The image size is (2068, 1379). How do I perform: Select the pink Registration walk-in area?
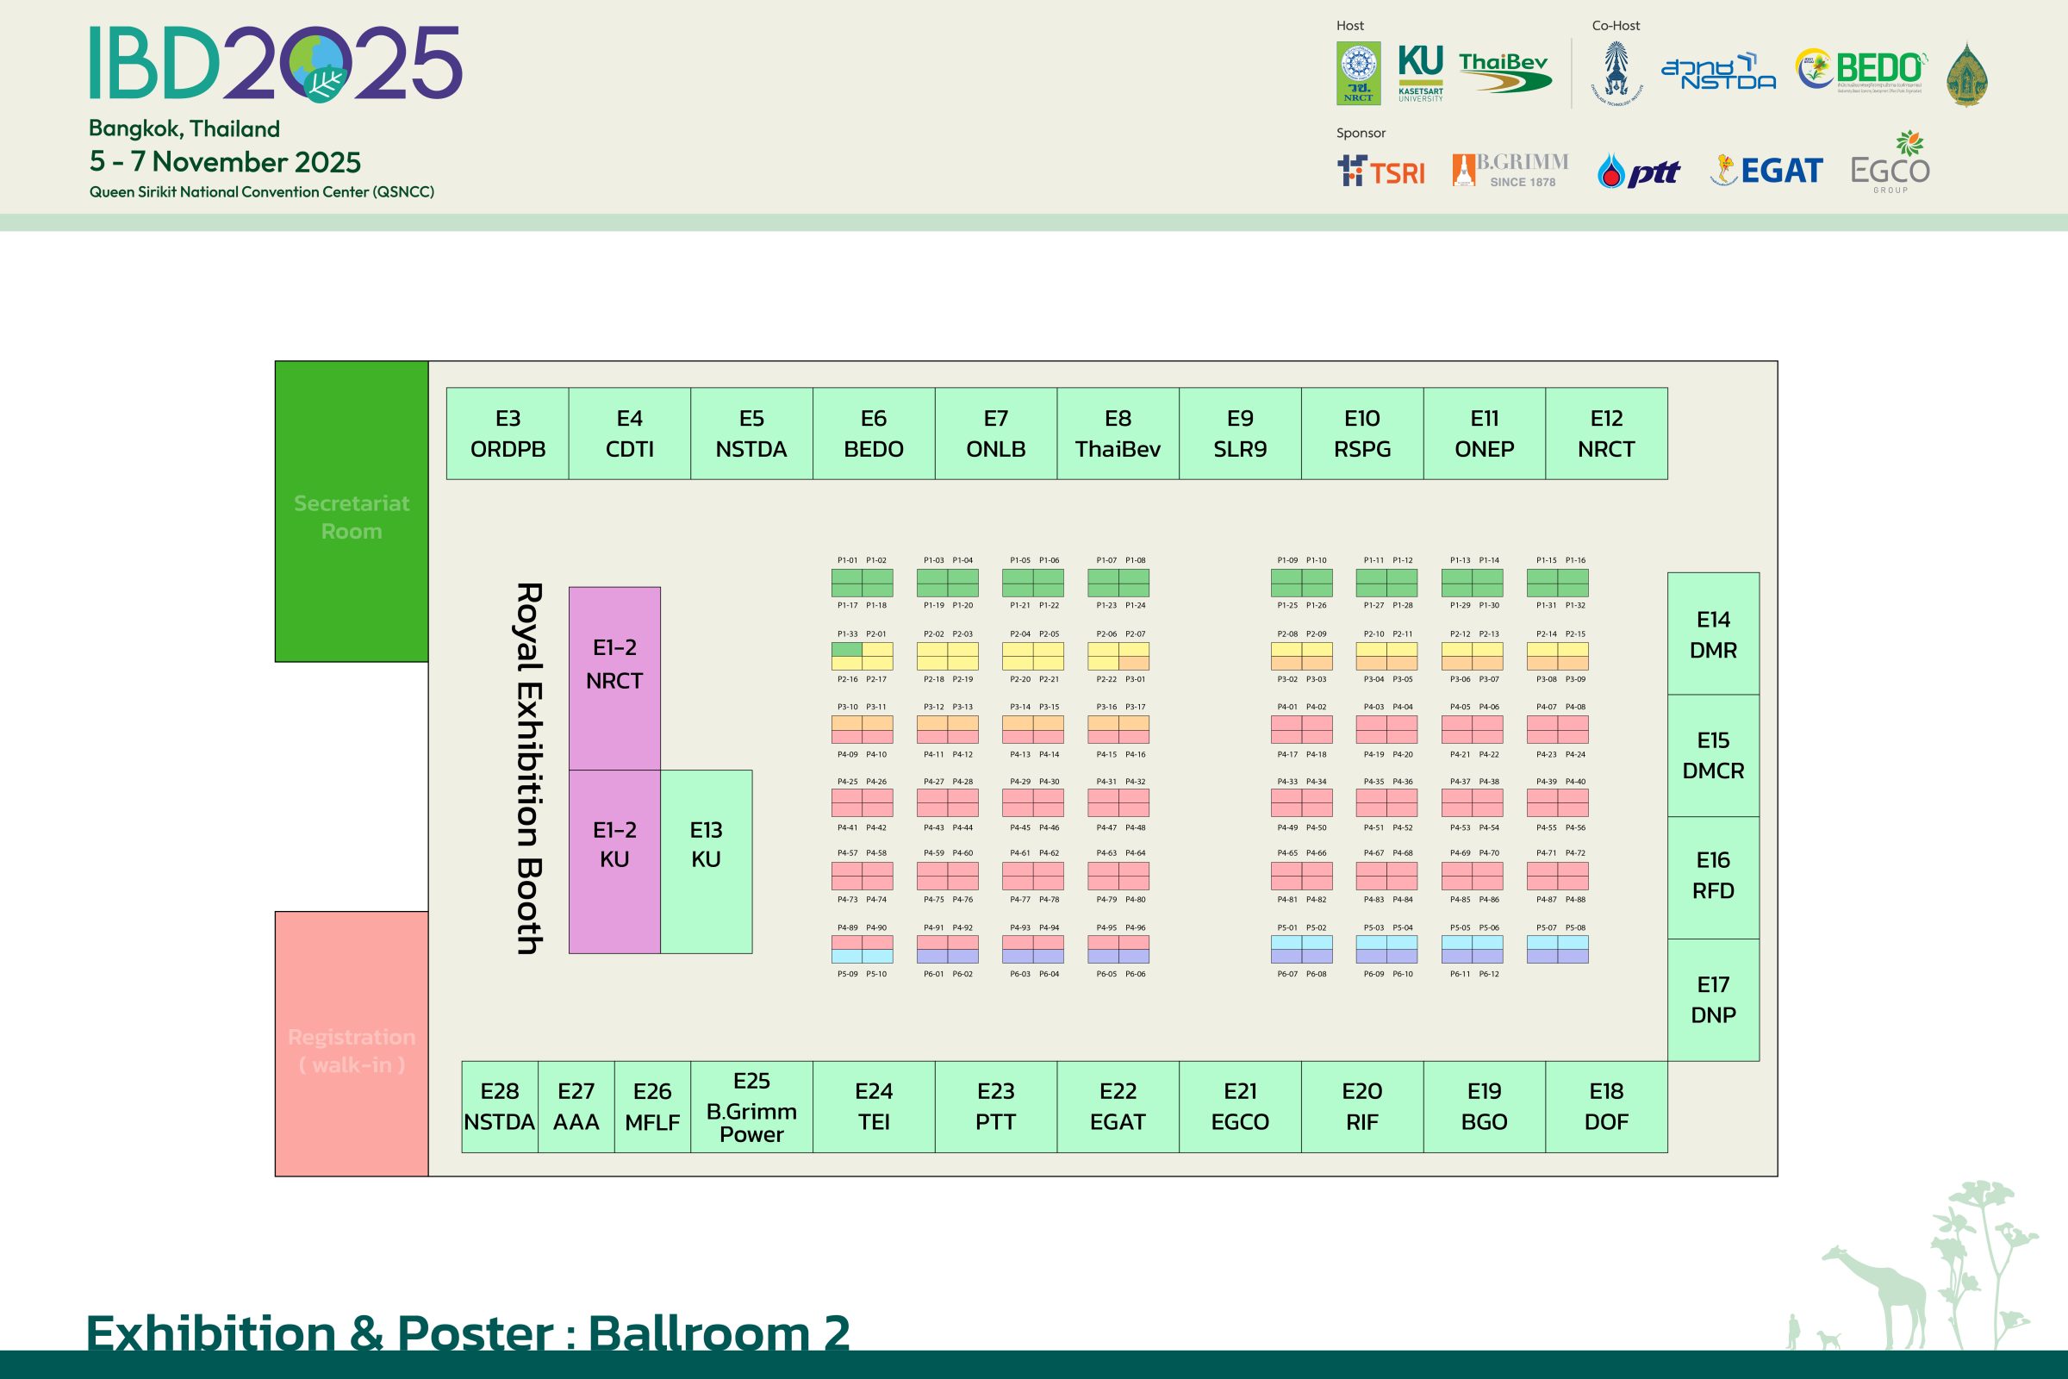(x=351, y=1044)
